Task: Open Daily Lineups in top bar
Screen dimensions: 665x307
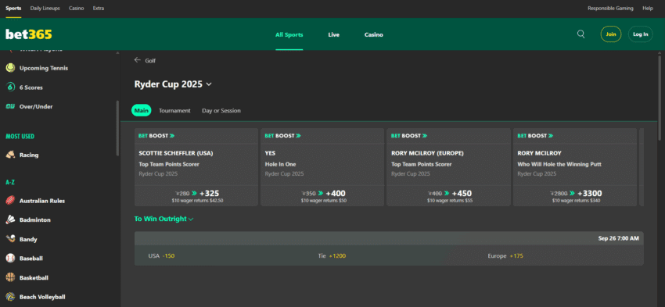Action: point(45,8)
